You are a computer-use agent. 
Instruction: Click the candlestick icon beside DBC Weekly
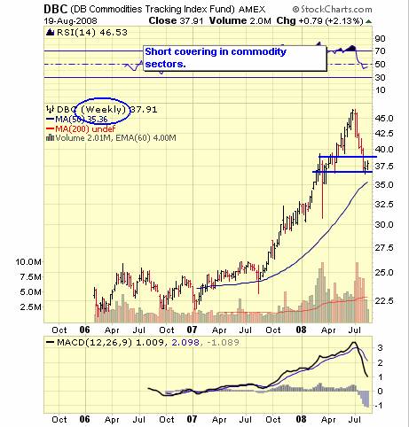[50, 109]
